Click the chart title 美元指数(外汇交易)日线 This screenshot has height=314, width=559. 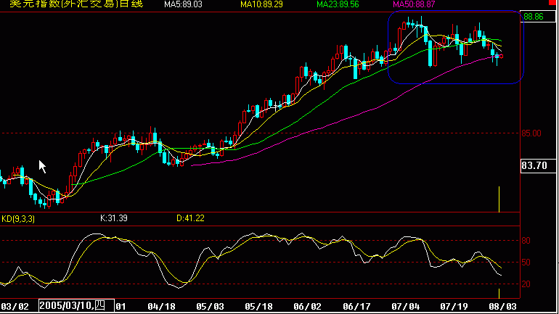[x=76, y=4]
